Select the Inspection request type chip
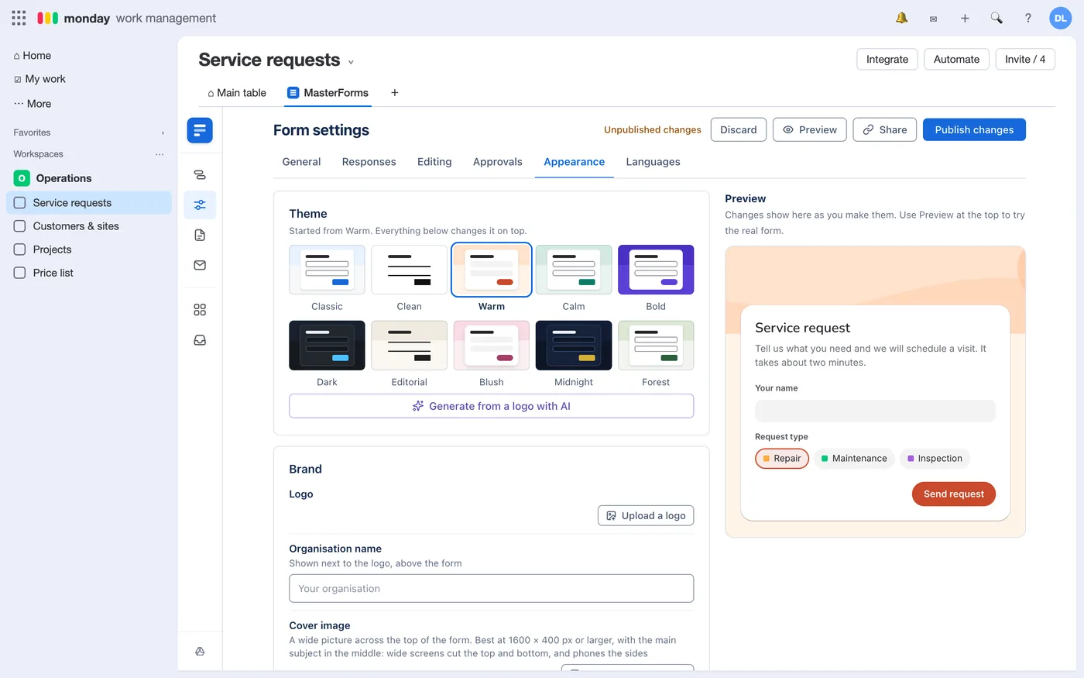The image size is (1084, 678). [935, 459]
